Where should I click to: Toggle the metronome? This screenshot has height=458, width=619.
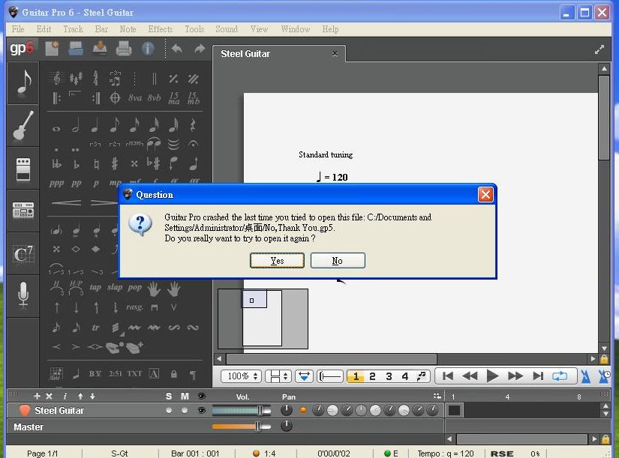[x=585, y=376]
